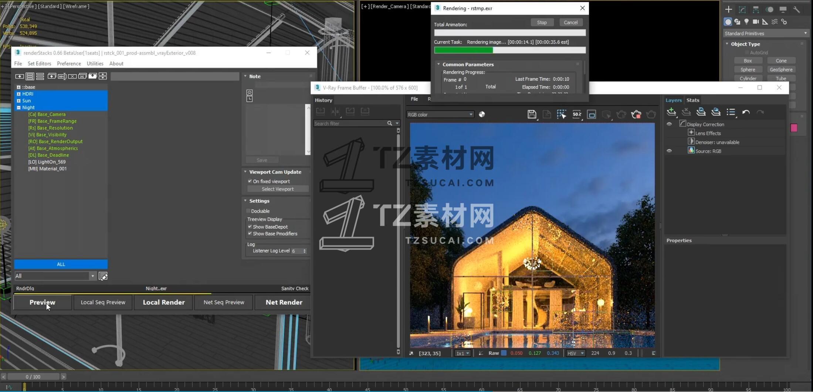Click the V-Ray save image floppy icon
The image size is (813, 392).
(x=532, y=115)
